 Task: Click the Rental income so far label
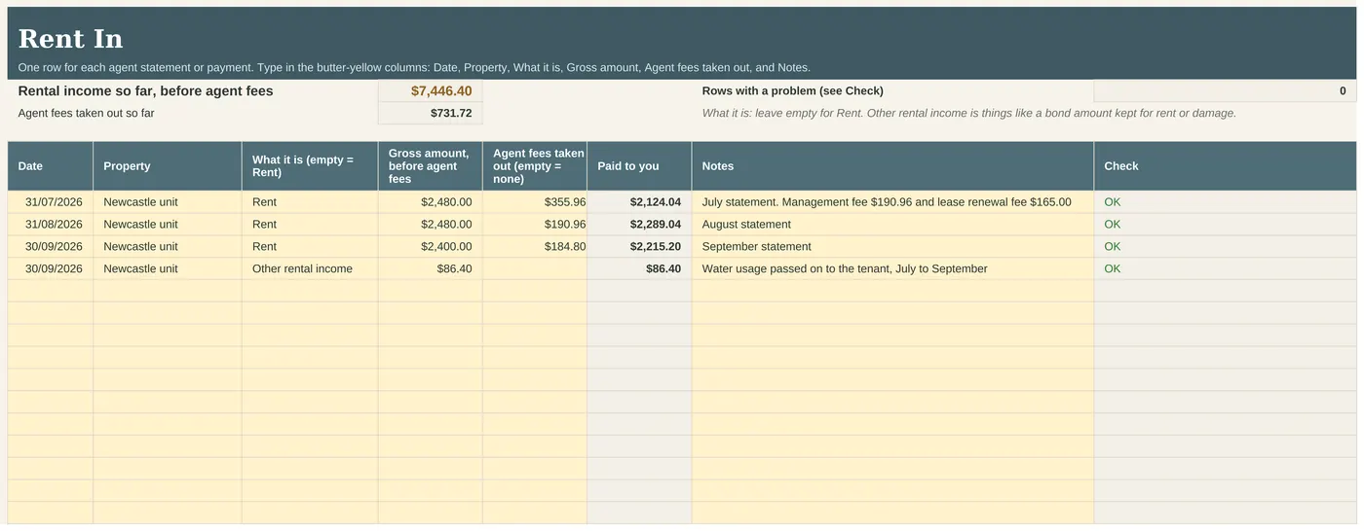pyautogui.click(x=146, y=90)
